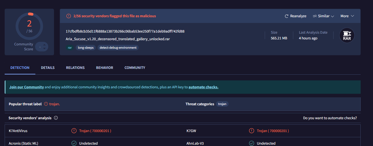Open the Behavior tab
The width and height of the screenshot is (373, 146).
click(104, 68)
